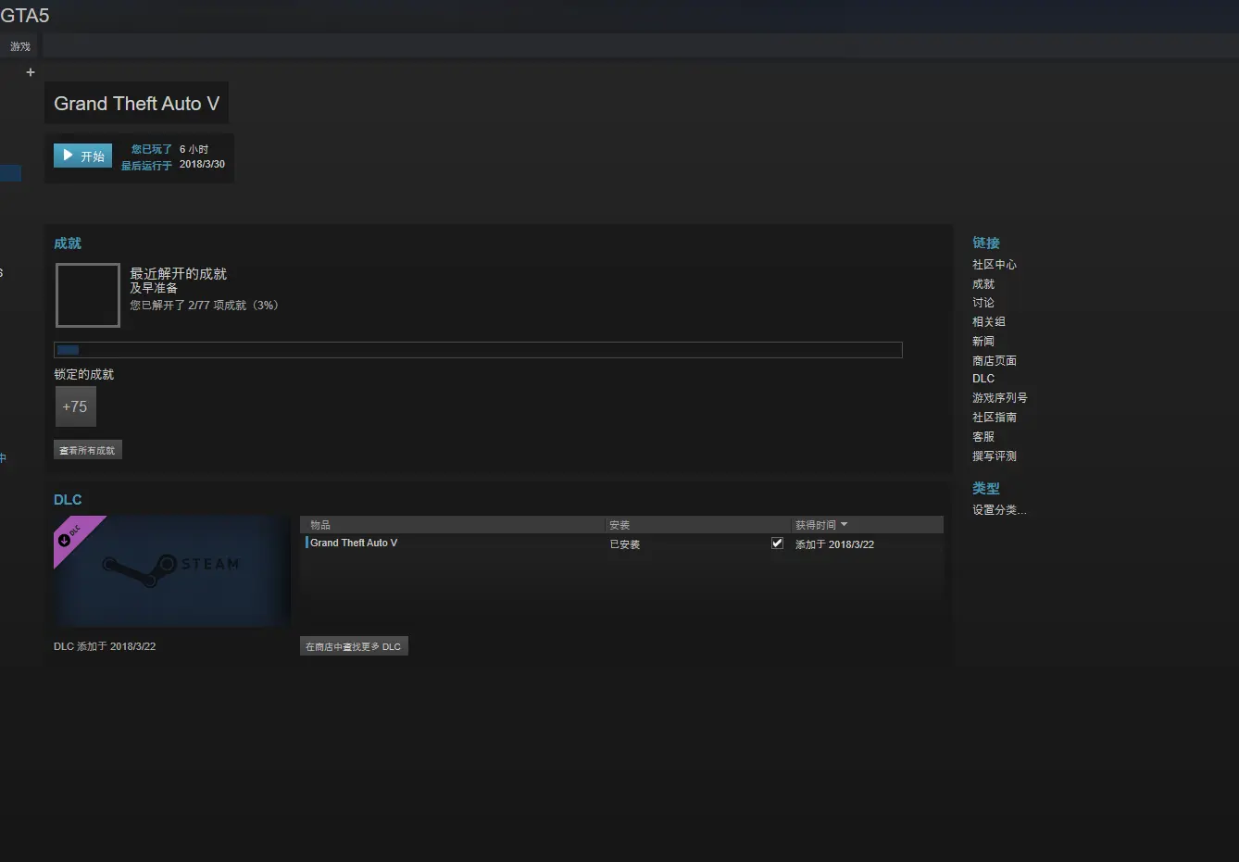Open 成就 link in 链接 list
The width and height of the screenshot is (1239, 862).
point(983,284)
